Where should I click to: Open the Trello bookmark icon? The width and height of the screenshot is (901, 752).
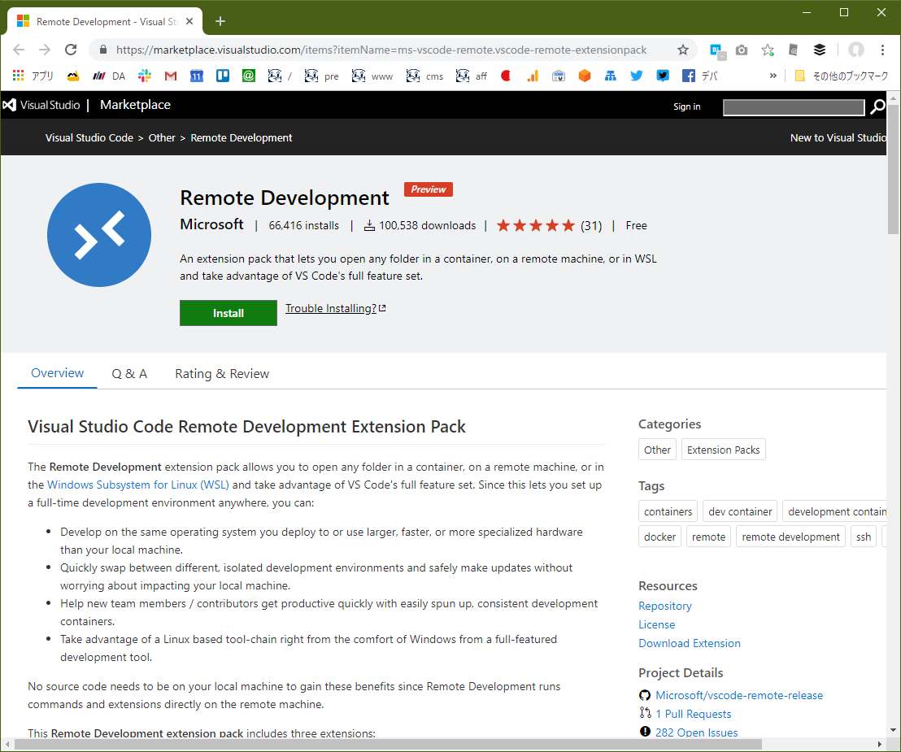point(222,76)
